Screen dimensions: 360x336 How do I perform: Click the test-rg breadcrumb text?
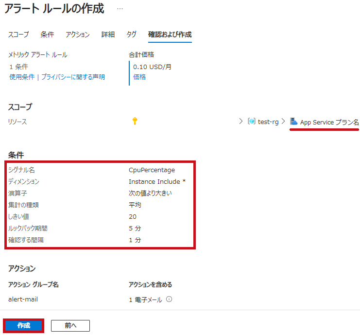(x=268, y=122)
